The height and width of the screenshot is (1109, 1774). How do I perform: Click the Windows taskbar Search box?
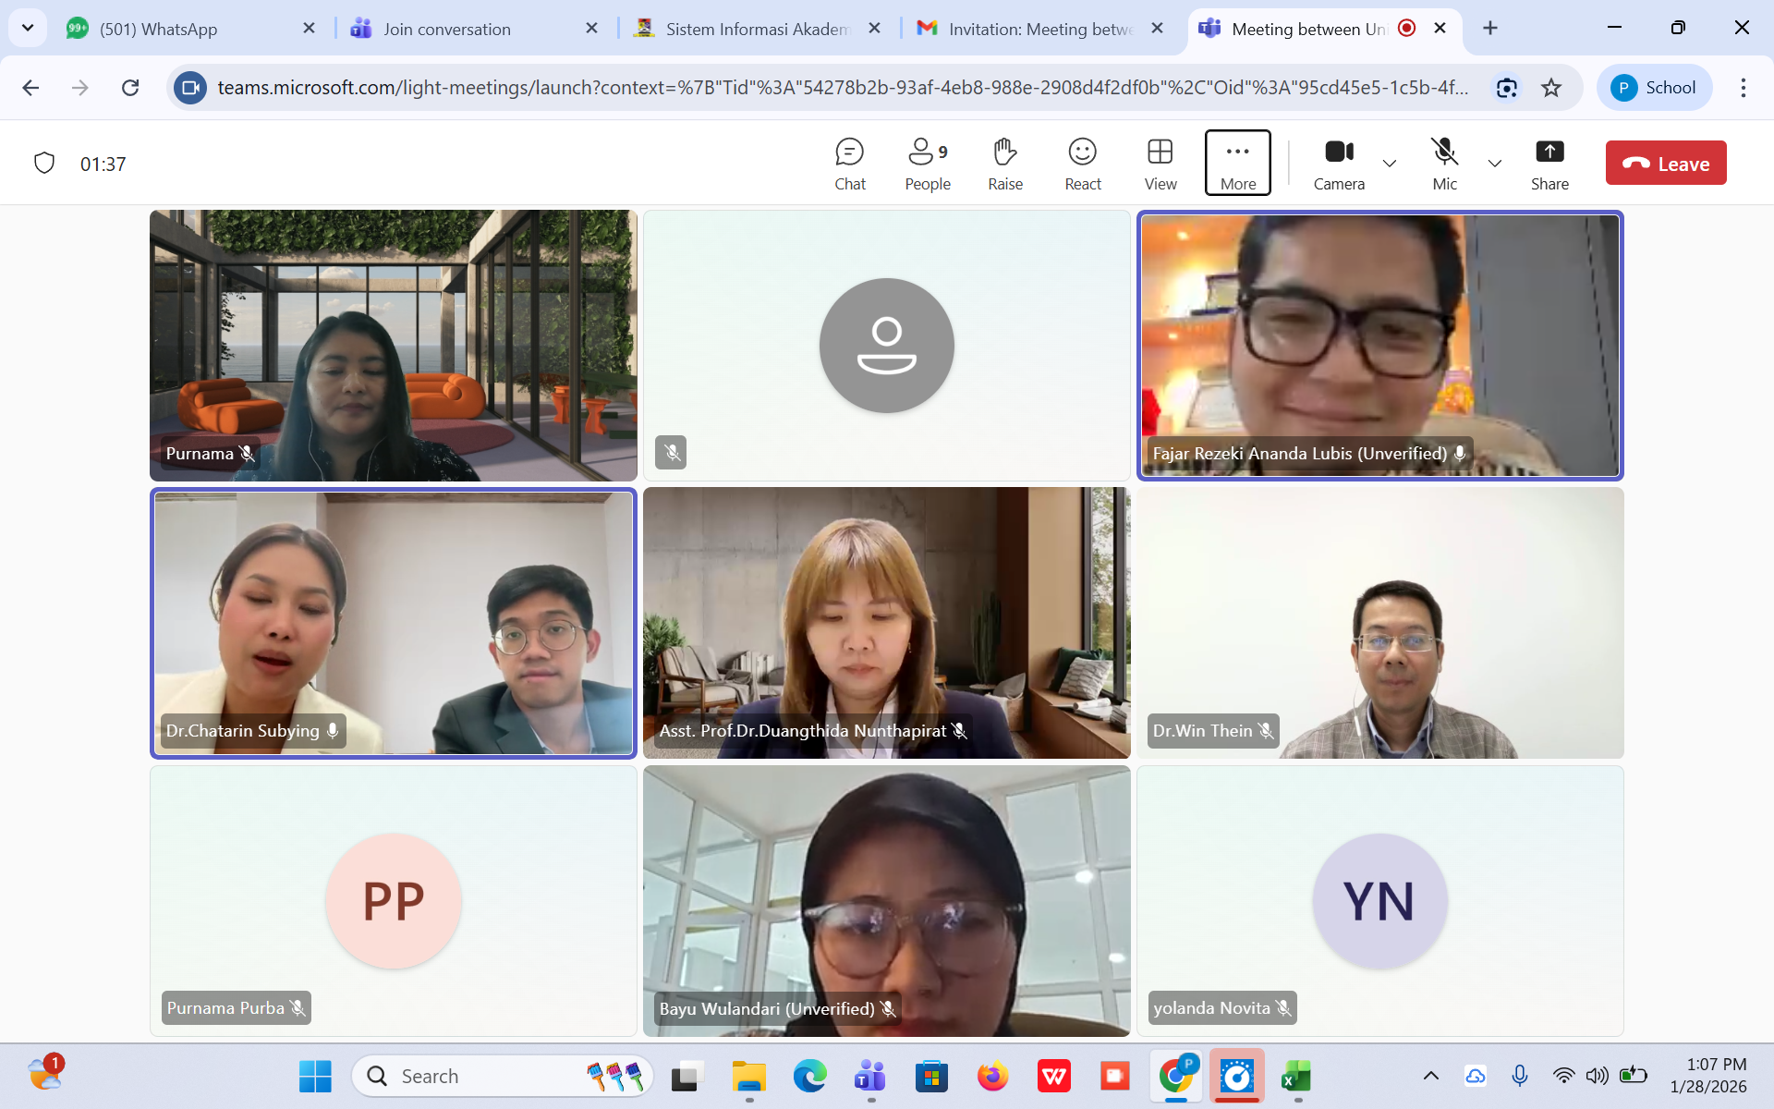[480, 1076]
